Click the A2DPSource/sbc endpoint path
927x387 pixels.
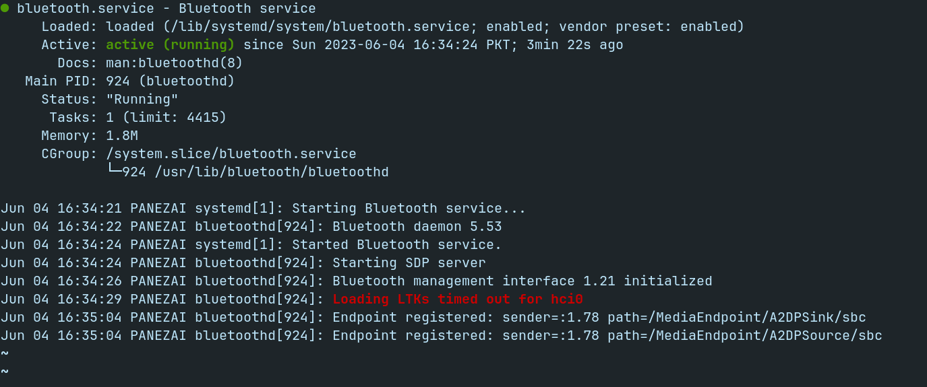745,336
